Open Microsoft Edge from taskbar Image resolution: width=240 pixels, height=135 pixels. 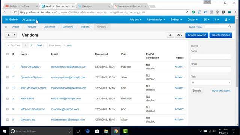(87, 131)
